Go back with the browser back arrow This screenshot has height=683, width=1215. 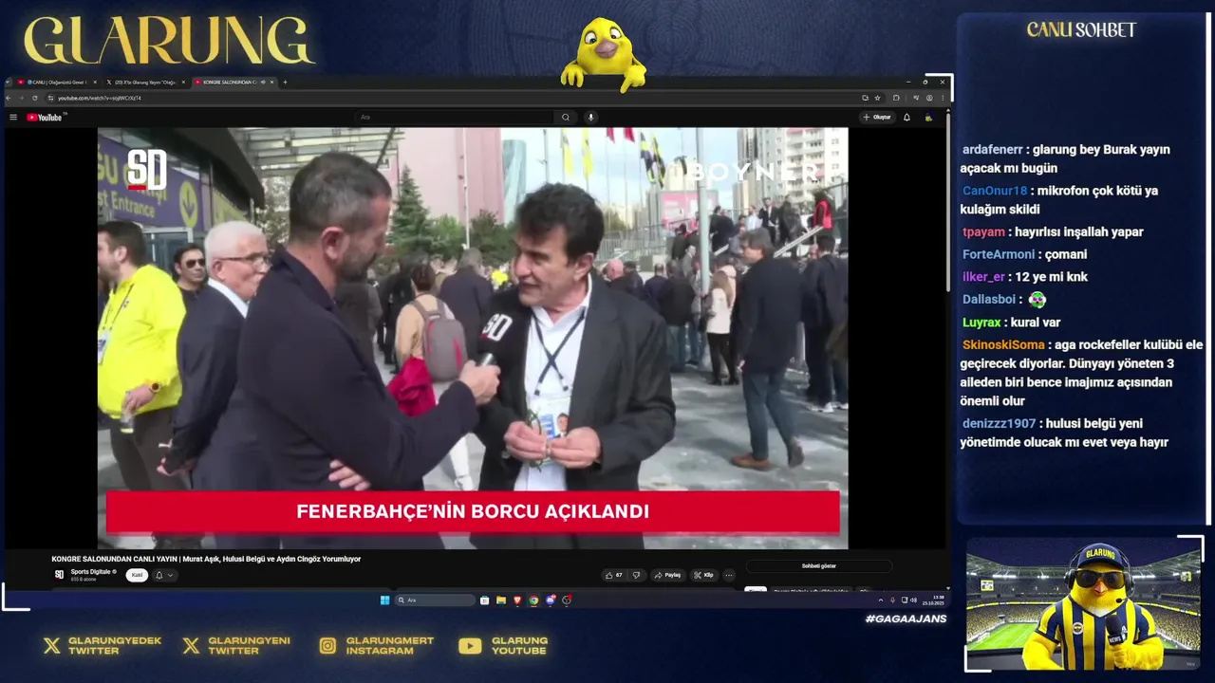(x=9, y=98)
